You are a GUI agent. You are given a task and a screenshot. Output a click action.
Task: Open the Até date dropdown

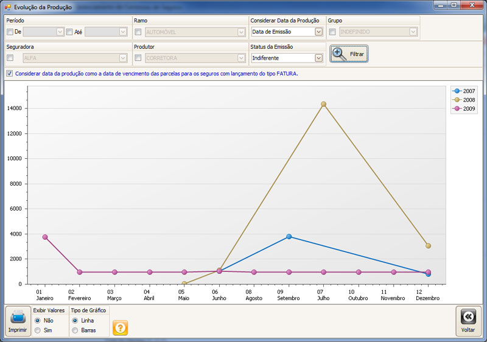(x=123, y=32)
